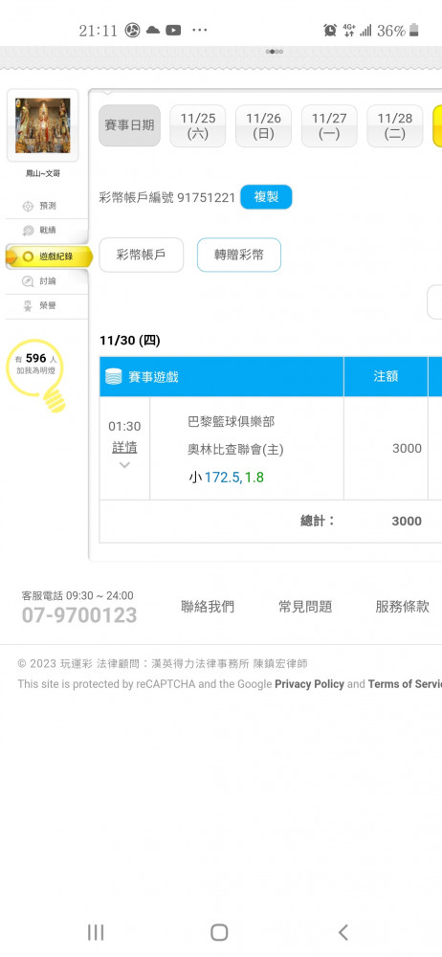
Task: Select the 11/28 (二) date tab
Action: (x=395, y=125)
